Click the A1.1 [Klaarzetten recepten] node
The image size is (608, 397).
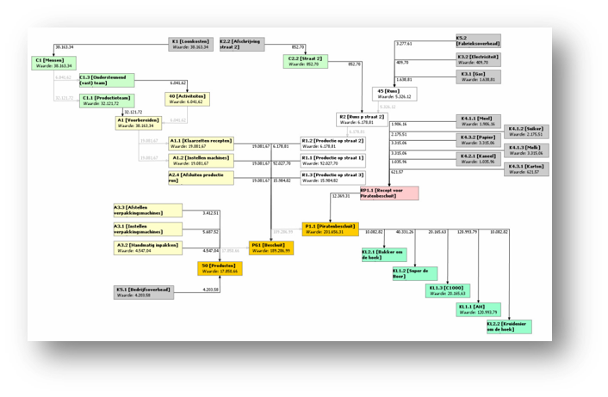201,144
